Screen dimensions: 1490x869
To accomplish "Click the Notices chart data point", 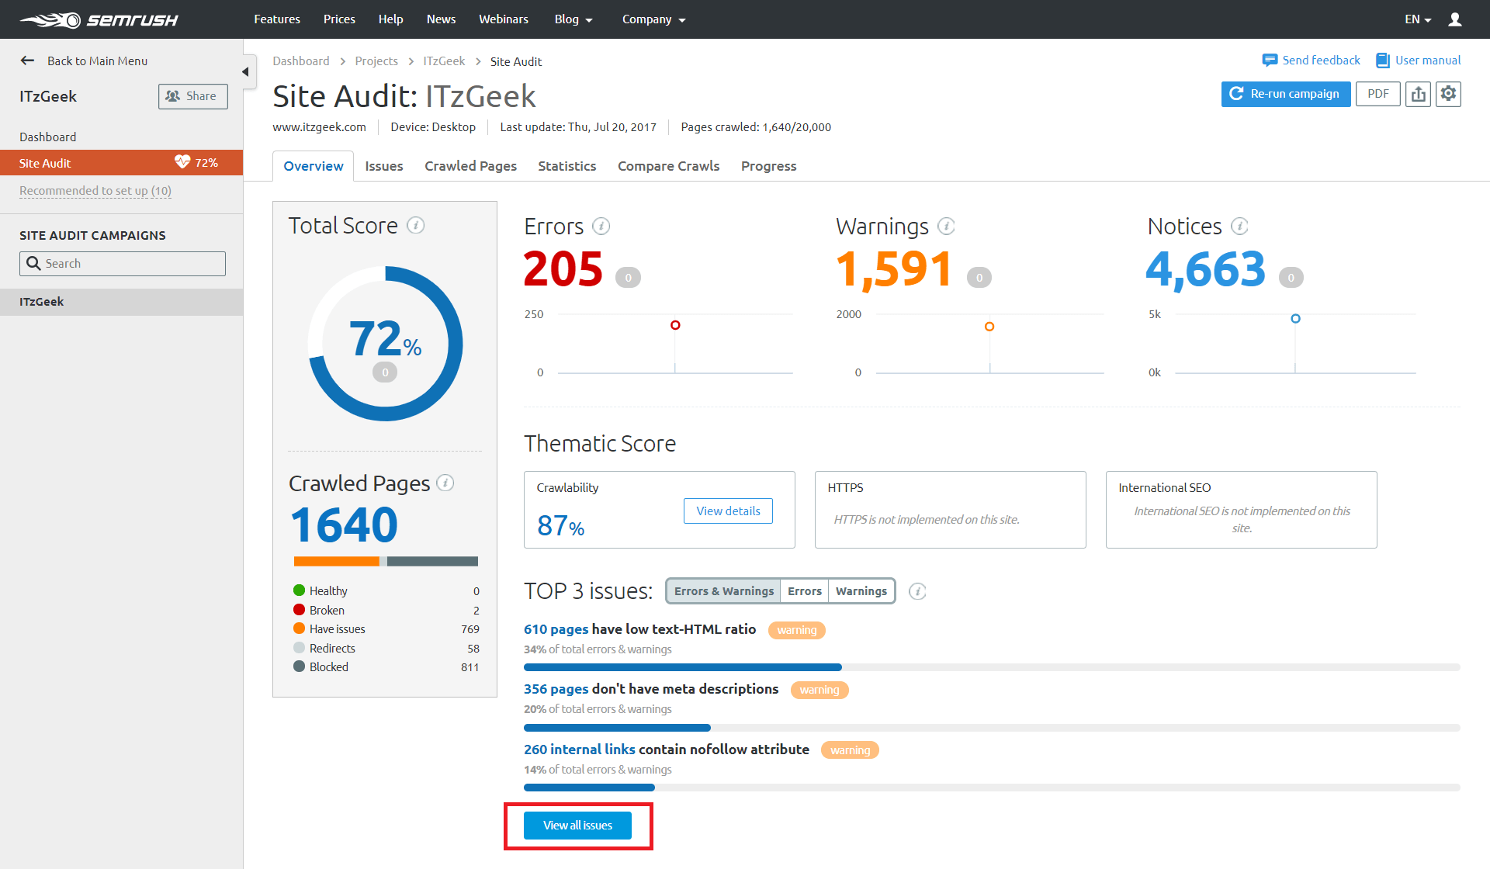I will [x=1295, y=319].
